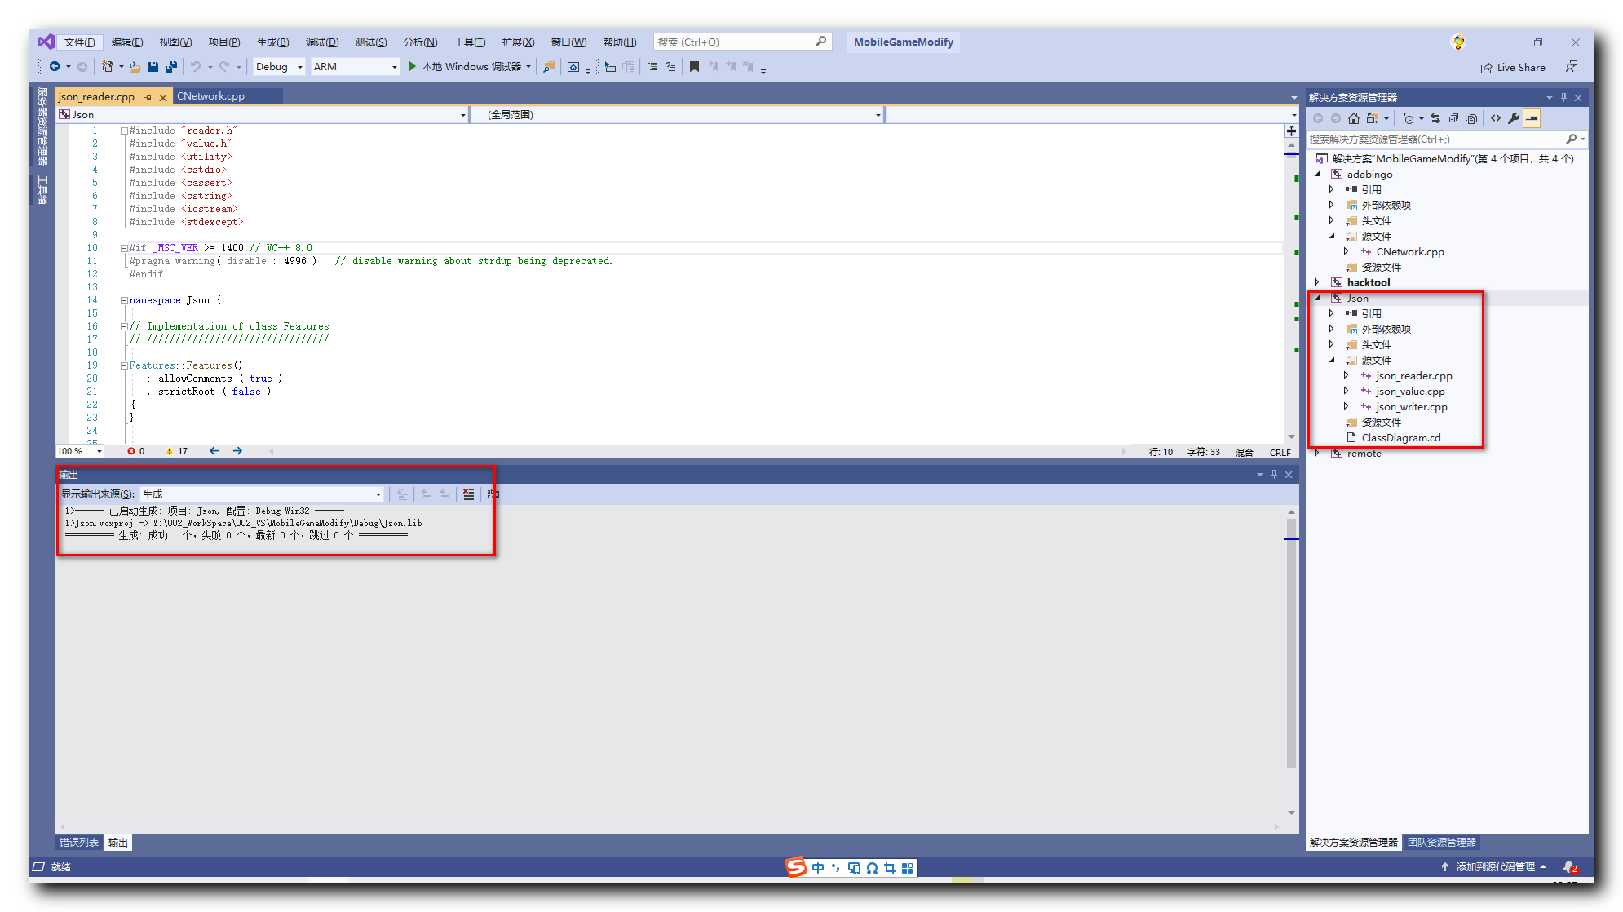Open the ARM platform dropdown
The image size is (1623, 912).
356,67
